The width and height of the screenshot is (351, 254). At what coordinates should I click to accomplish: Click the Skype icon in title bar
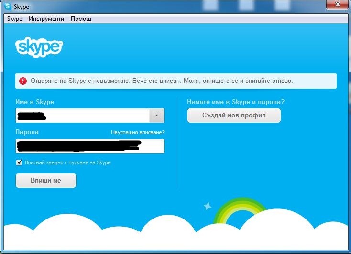pyautogui.click(x=8, y=6)
